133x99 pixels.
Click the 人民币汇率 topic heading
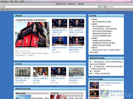tap(54, 93)
